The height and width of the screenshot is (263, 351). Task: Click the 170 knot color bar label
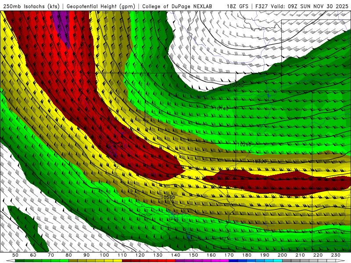229,255
